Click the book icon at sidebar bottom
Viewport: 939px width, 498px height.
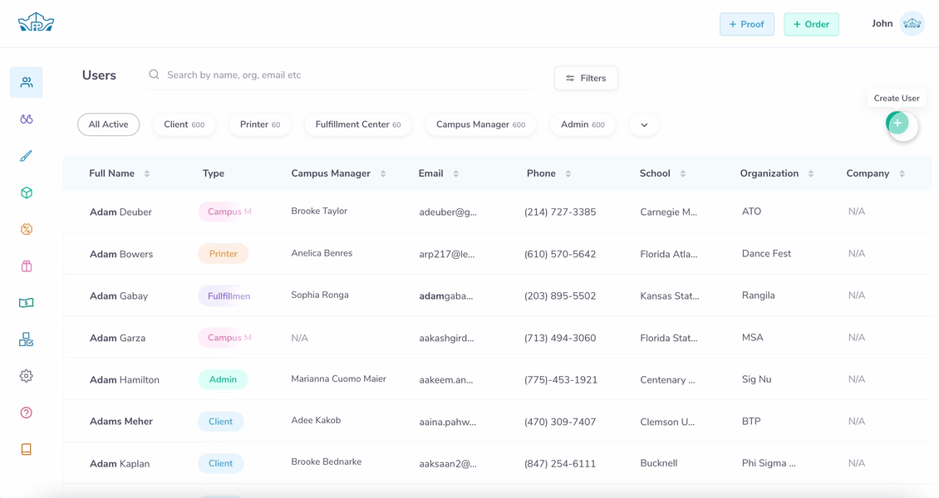click(x=26, y=448)
